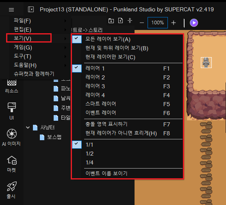Open the 마켓 sidebar icon
Image resolution: width=226 pixels, height=205 pixels.
tap(11, 164)
